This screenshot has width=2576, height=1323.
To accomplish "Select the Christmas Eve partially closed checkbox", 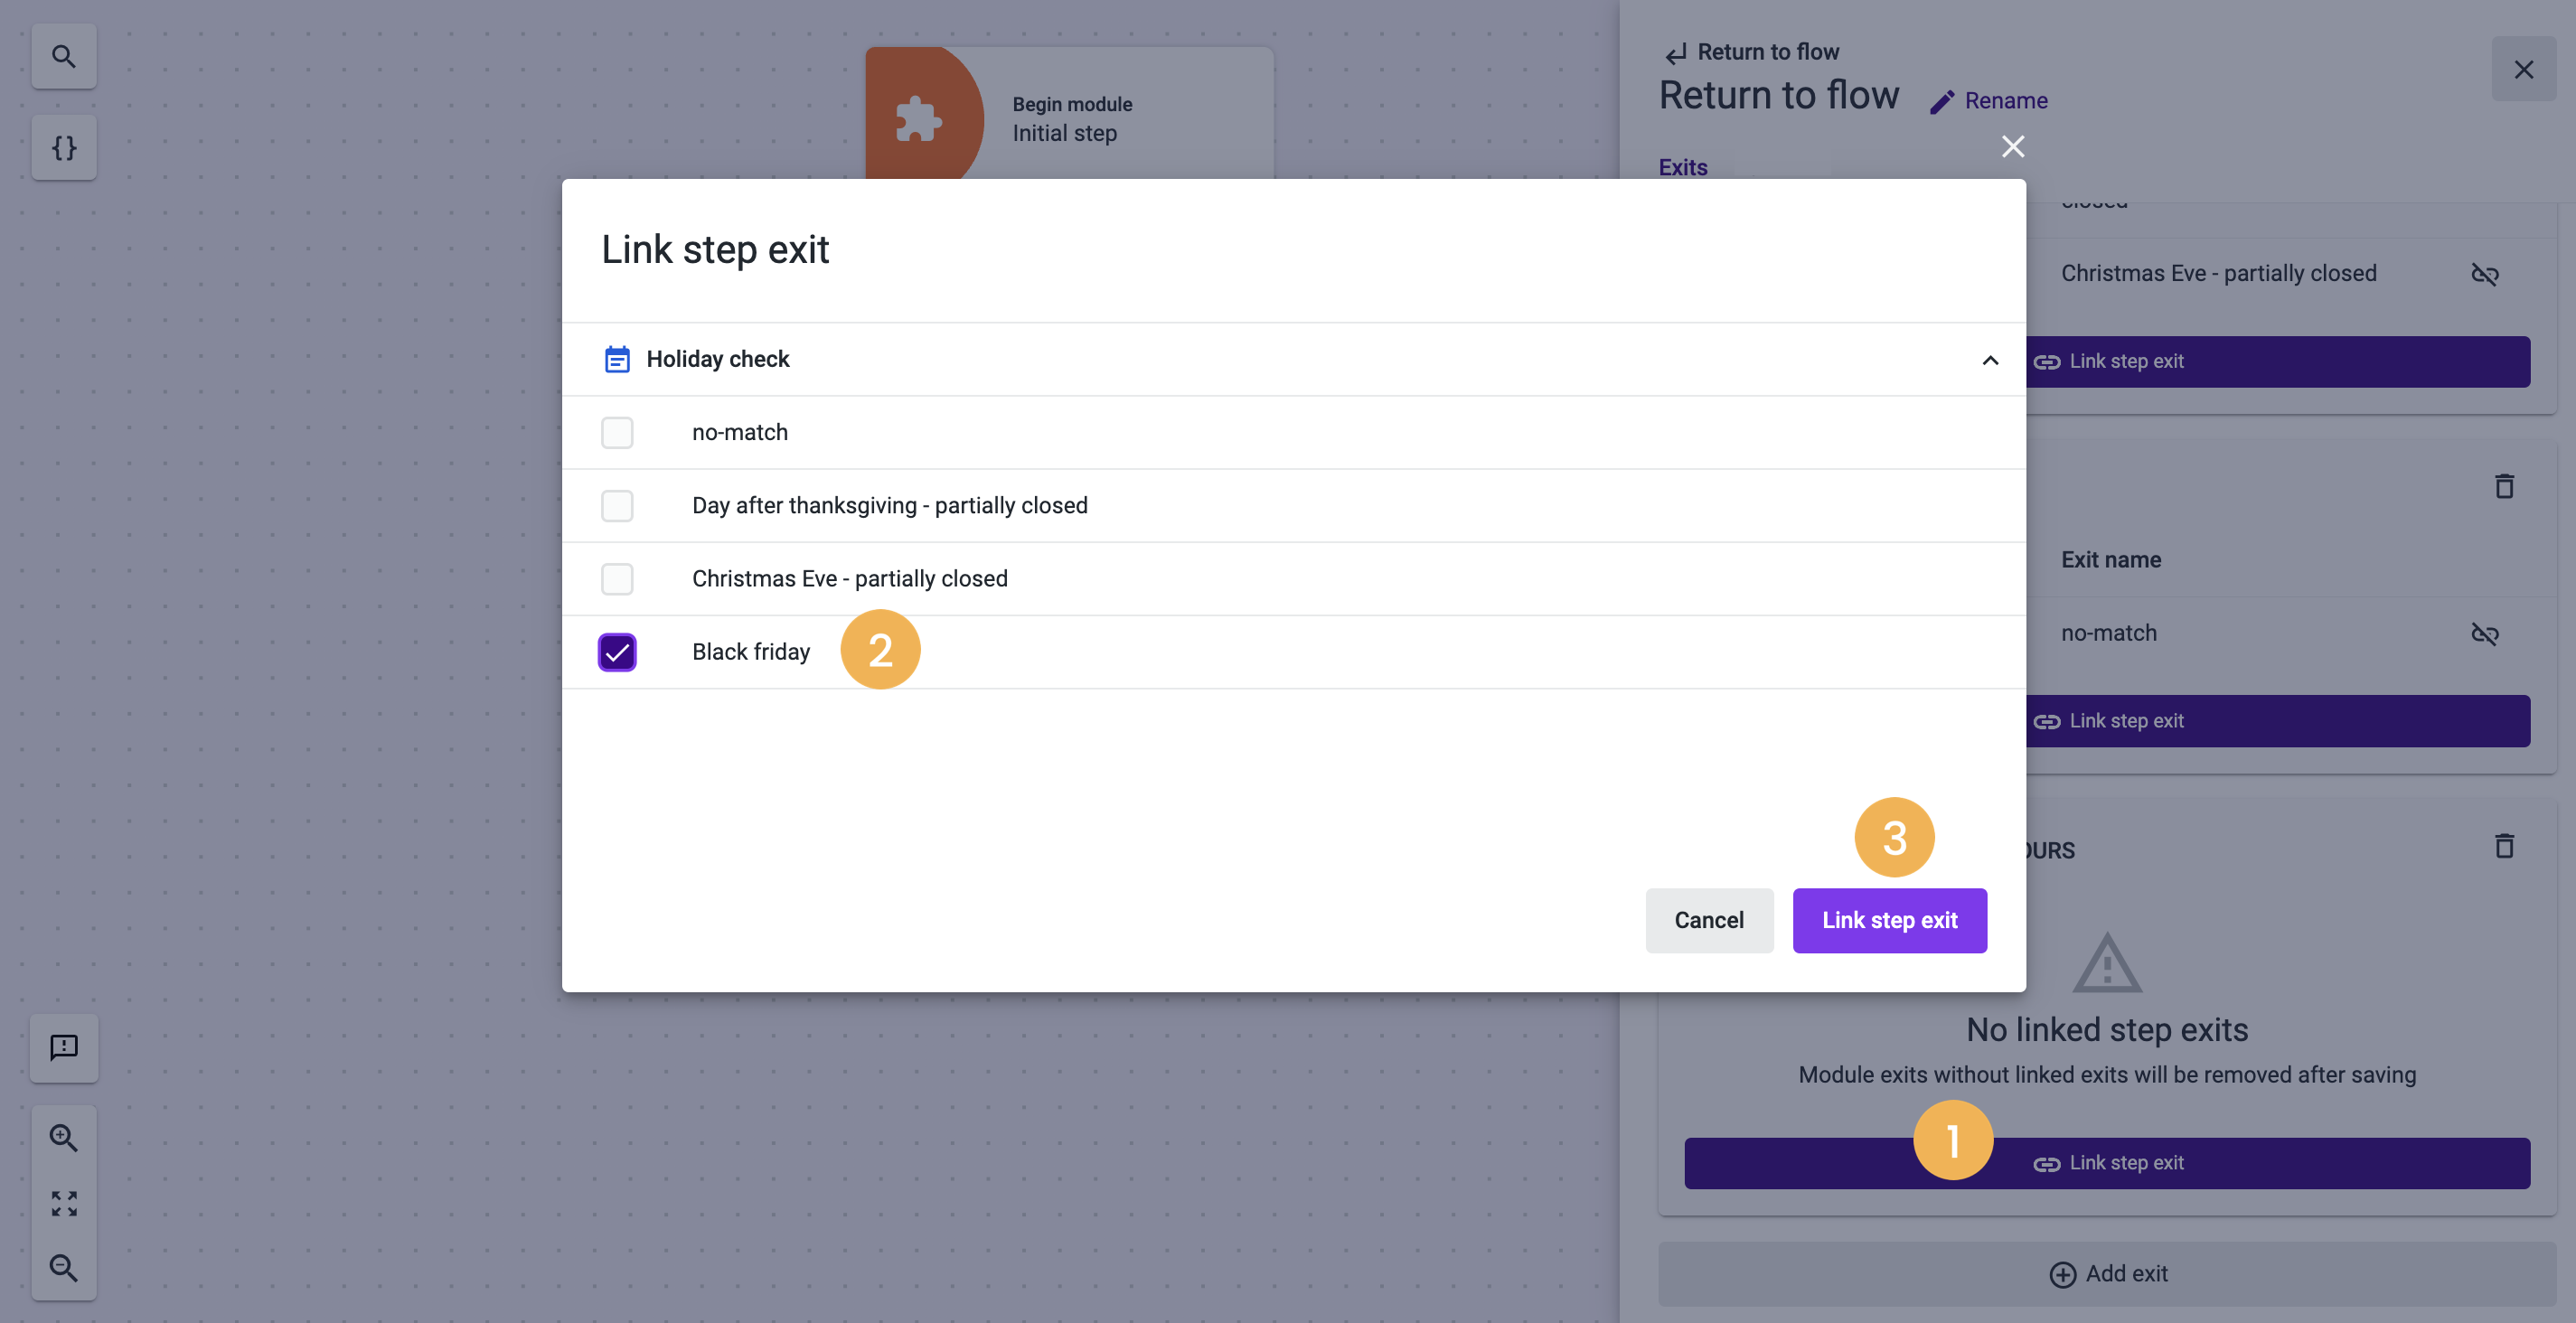I will (617, 579).
